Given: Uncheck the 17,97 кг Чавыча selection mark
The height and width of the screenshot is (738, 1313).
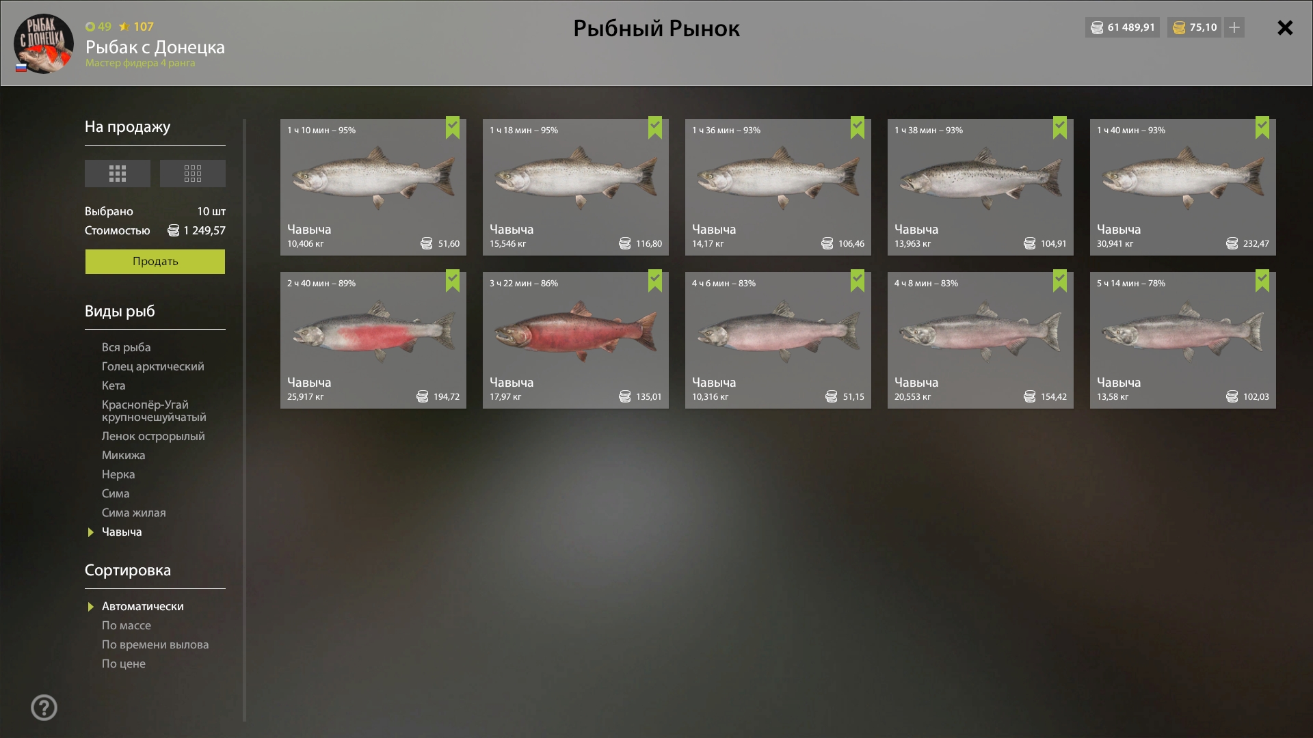Looking at the screenshot, I should [655, 280].
